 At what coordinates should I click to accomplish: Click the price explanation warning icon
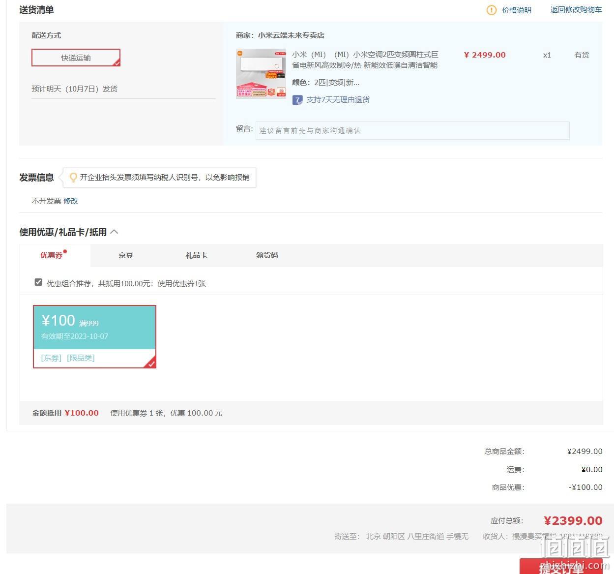tap(491, 10)
